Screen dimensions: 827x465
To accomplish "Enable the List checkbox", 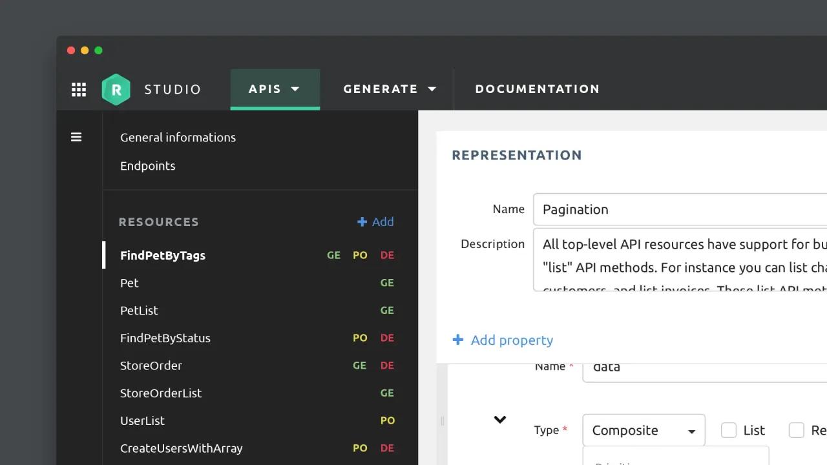I will click(729, 430).
